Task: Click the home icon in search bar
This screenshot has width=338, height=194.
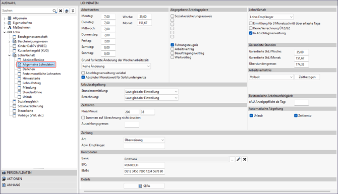Action: click(67, 11)
